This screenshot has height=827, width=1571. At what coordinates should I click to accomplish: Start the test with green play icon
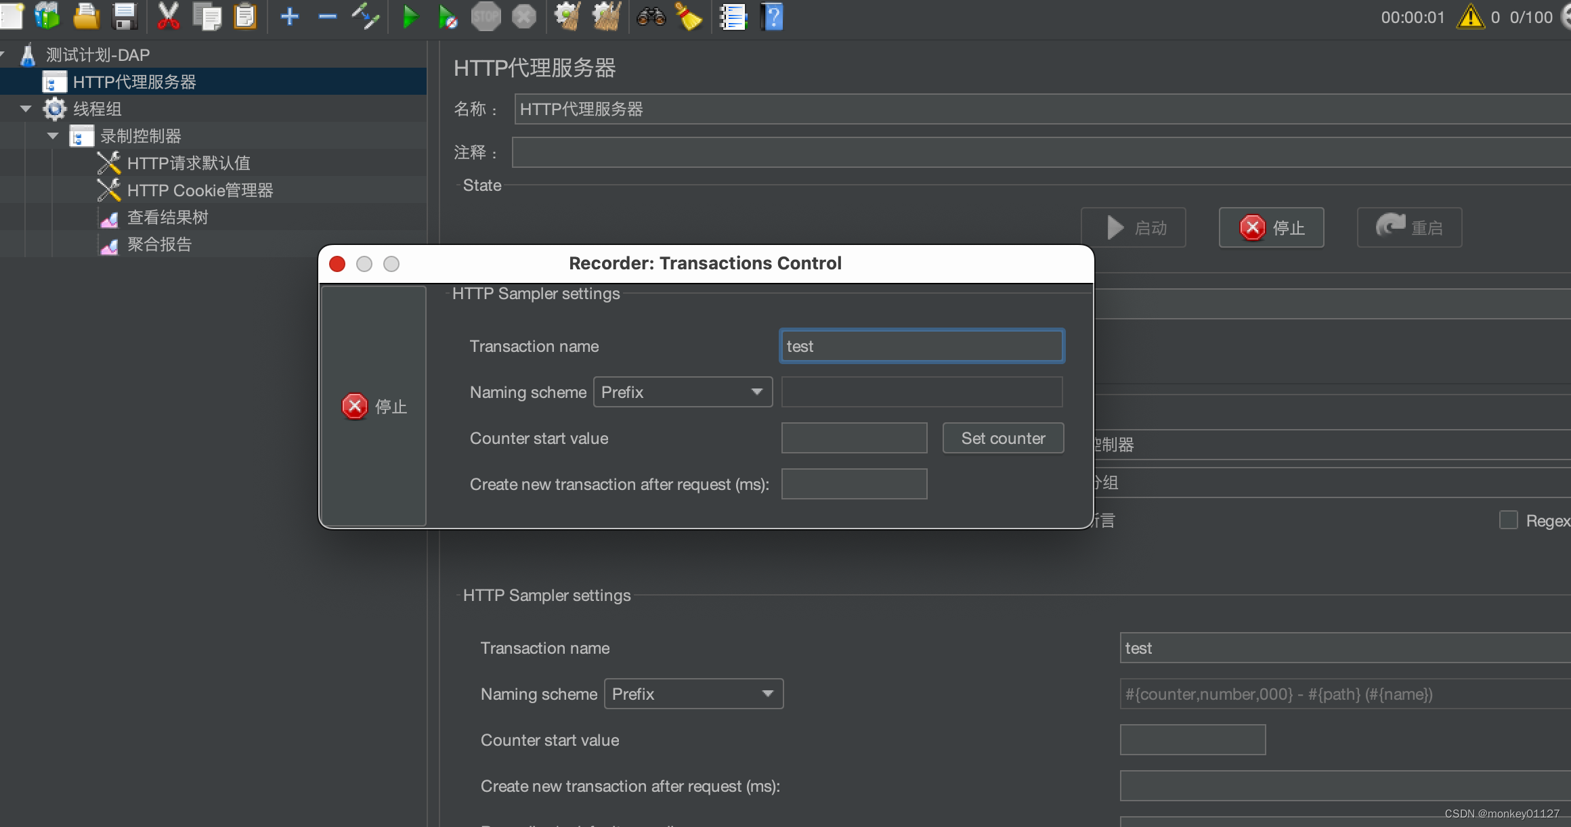(x=410, y=16)
